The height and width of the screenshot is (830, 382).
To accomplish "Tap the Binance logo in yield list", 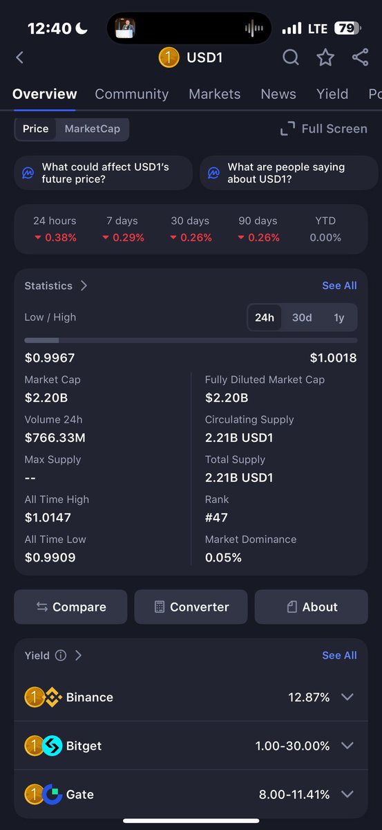I will (53, 697).
